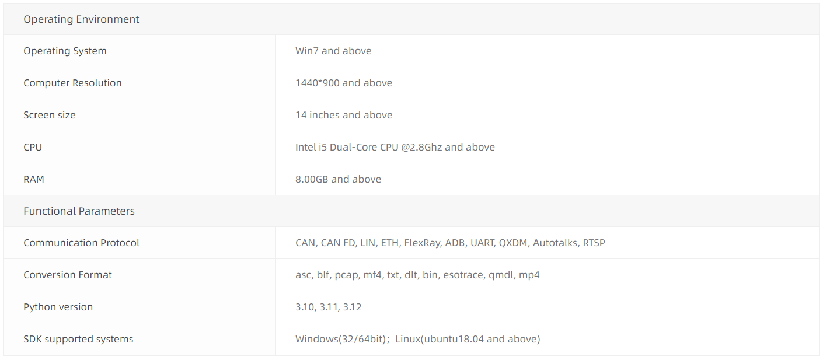This screenshot has width=823, height=360.
Task: Click the CAN, CAN FD, LIN protocol list
Action: coord(450,243)
